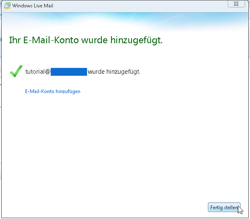Screen dimensions: 250x219
Task: Click the green checkmark icon
Action: click(x=16, y=71)
